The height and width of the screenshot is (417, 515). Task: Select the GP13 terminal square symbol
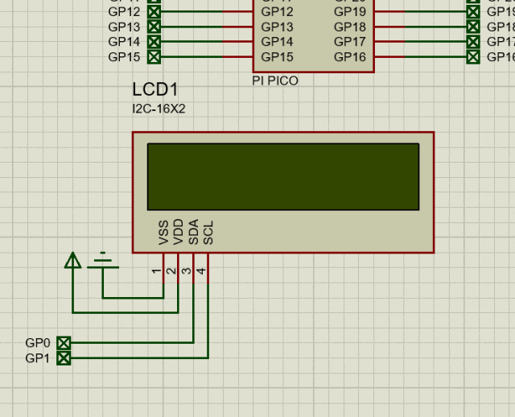(x=154, y=27)
